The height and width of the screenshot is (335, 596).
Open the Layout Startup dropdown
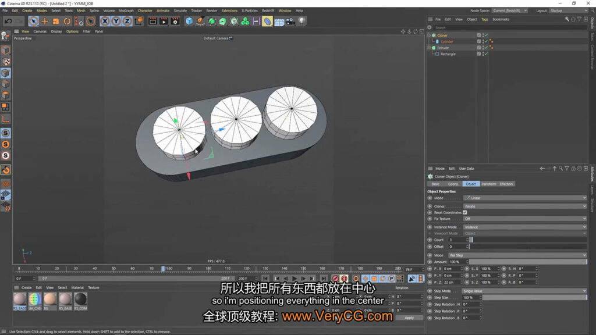(x=568, y=10)
